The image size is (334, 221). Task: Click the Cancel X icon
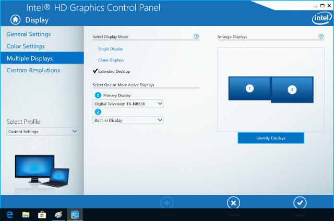point(233,203)
